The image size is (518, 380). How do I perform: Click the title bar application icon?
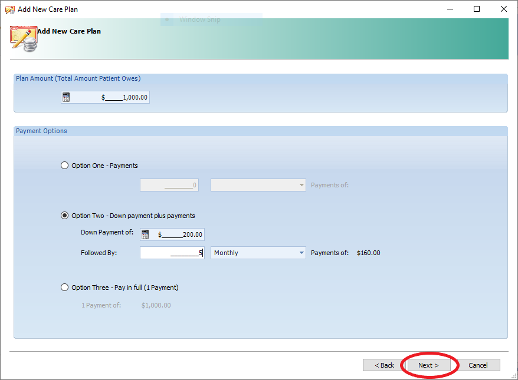tap(9, 9)
